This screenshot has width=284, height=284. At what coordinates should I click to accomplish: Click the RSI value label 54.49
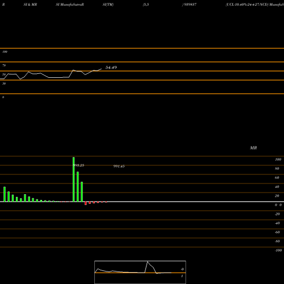111,68
